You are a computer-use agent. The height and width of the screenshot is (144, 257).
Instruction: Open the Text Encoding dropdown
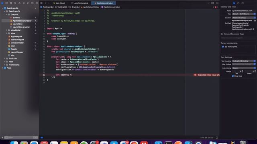244,61
